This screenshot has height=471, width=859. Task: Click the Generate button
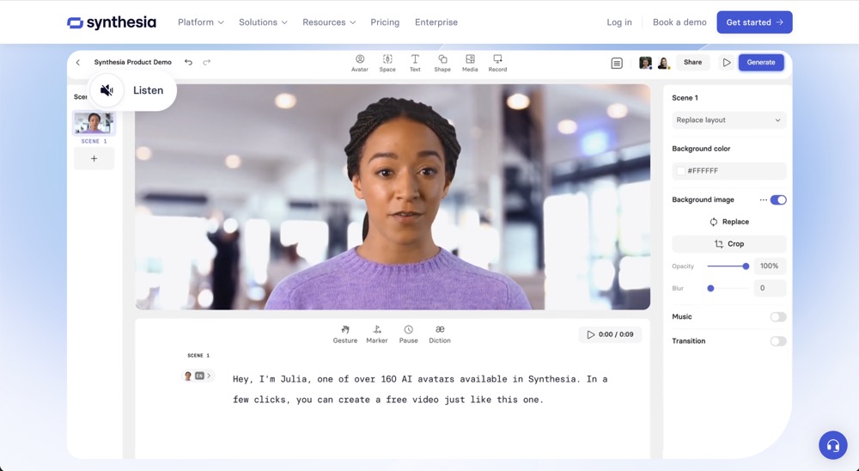coord(761,63)
